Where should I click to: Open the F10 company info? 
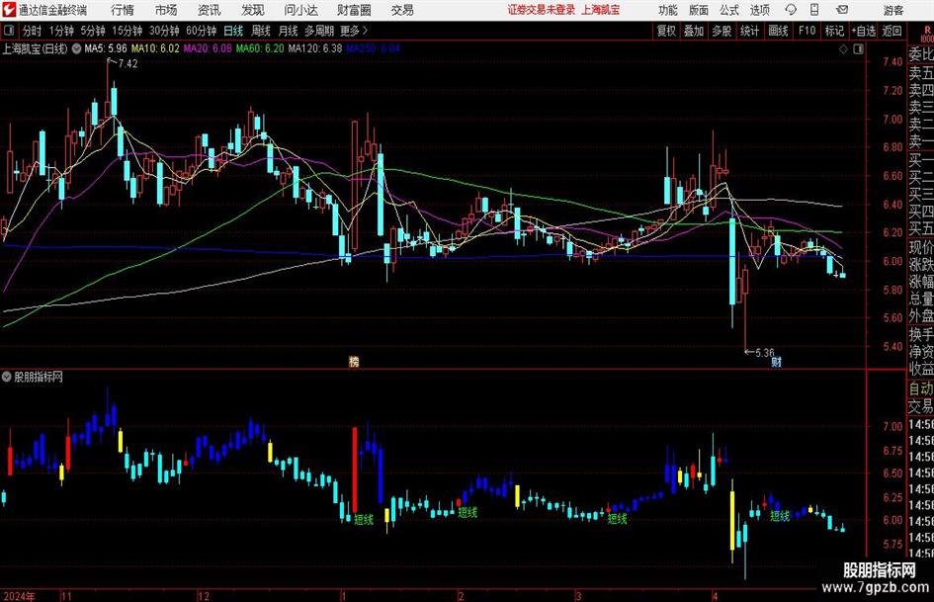[x=807, y=31]
